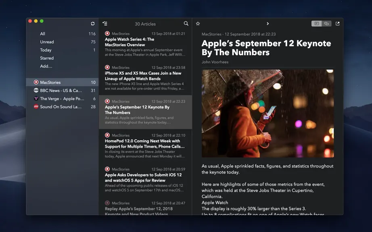Open the article search magnifier
Viewport: 372px width, 232px height.
186,23
